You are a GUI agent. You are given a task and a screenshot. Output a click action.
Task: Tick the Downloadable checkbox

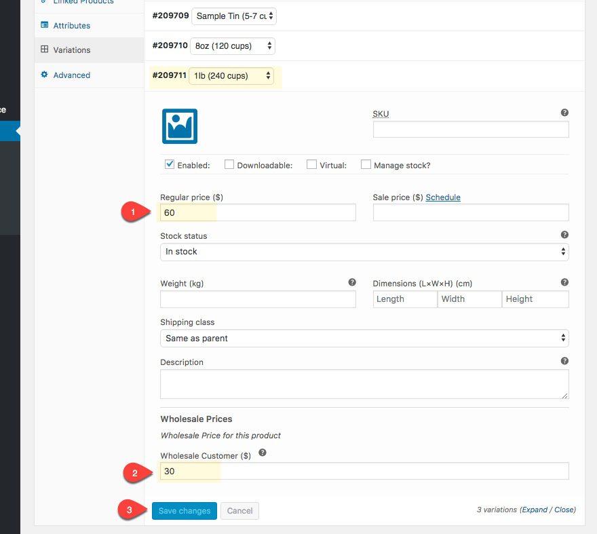coord(229,164)
